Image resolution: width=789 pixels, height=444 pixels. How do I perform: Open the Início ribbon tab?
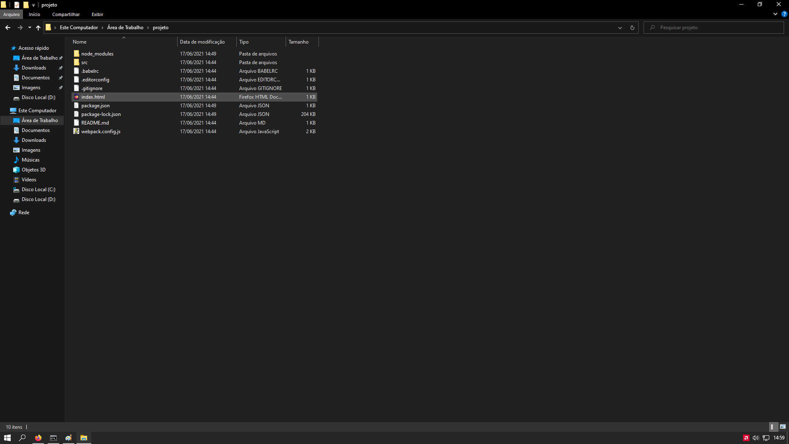35,14
